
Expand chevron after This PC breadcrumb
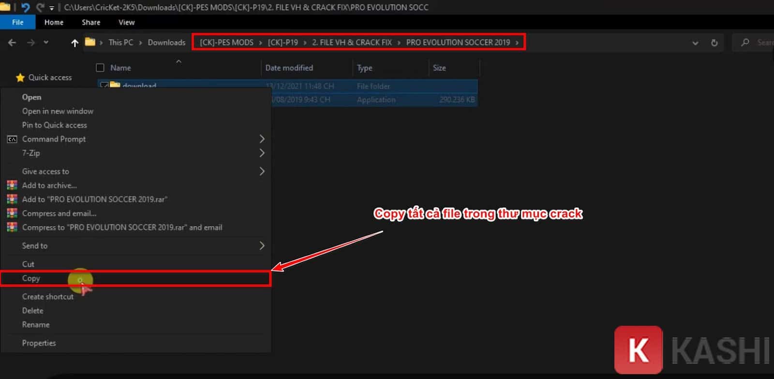pyautogui.click(x=140, y=43)
